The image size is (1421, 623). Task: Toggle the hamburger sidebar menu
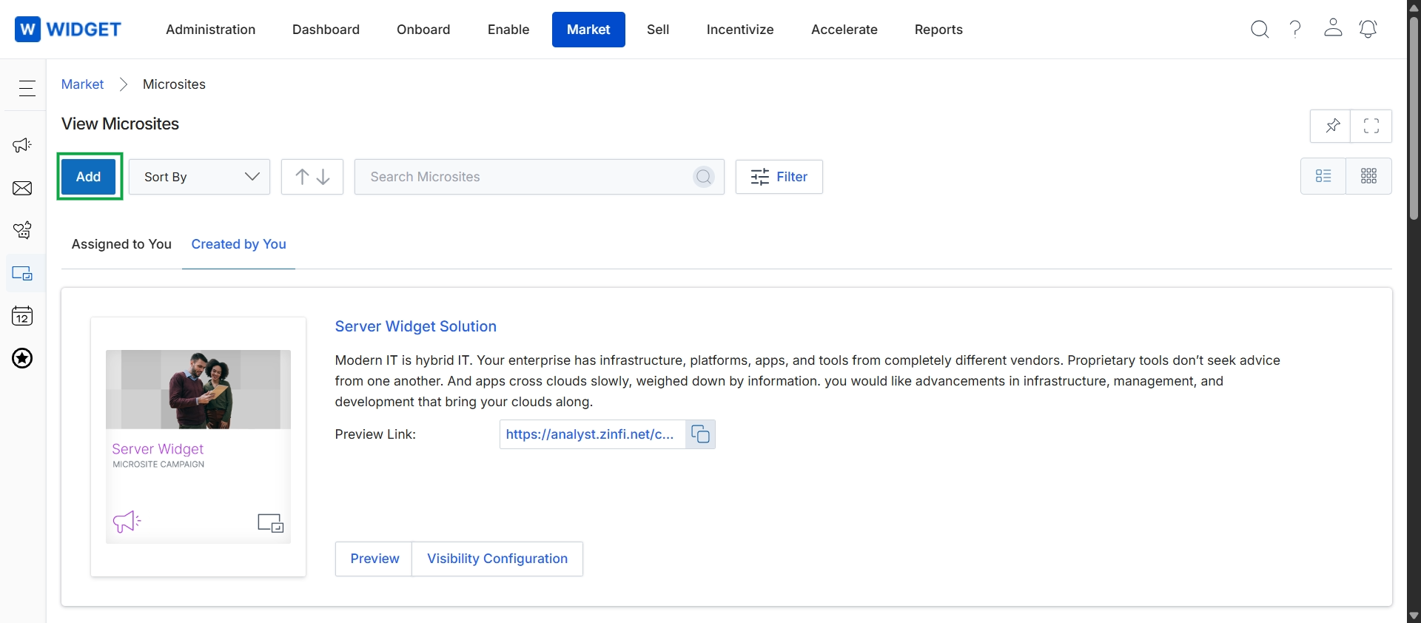(x=27, y=88)
